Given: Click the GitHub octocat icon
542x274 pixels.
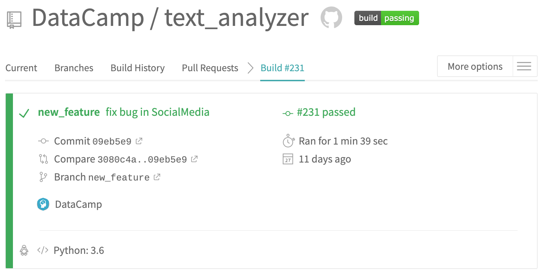Looking at the screenshot, I should 331,18.
